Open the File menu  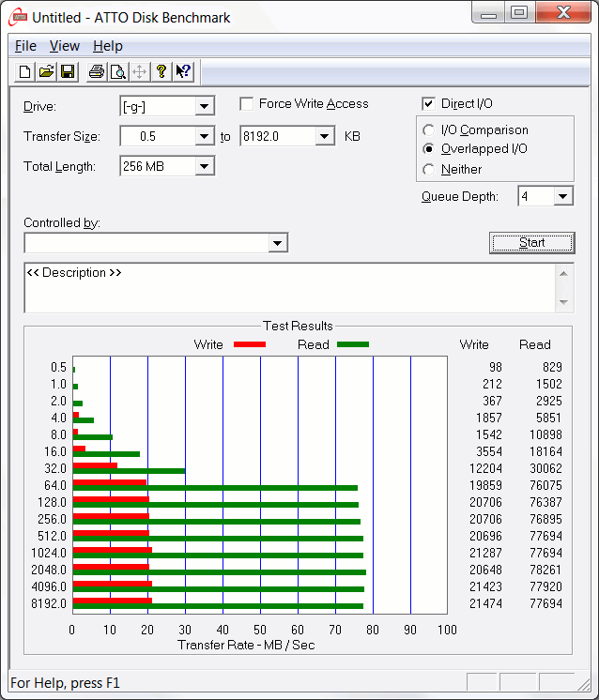click(25, 46)
